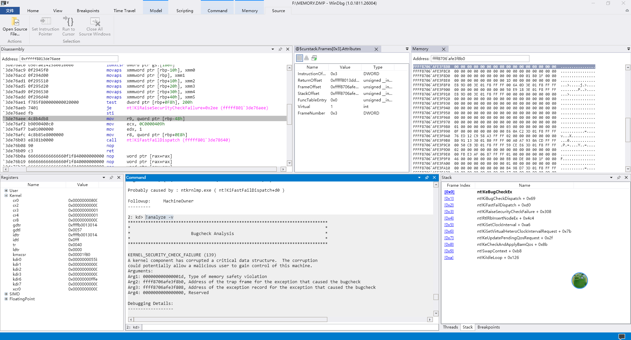Switch the Attributes panel to hierarchy view
The height and width of the screenshot is (340, 631).
306,58
